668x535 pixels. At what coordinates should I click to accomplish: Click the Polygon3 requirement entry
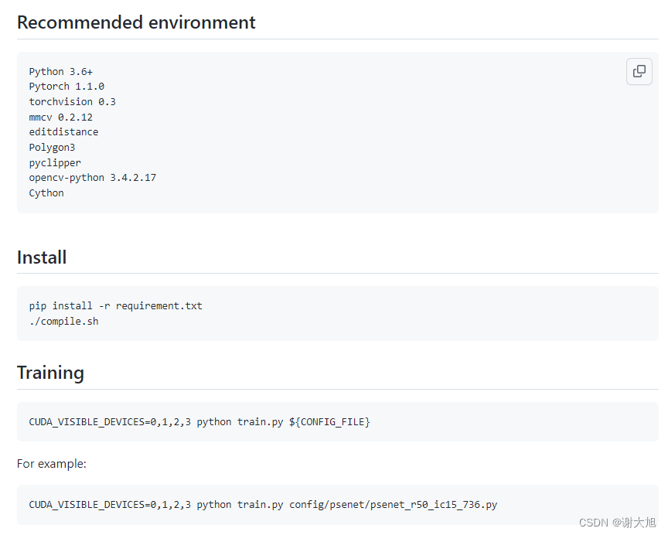click(x=52, y=147)
